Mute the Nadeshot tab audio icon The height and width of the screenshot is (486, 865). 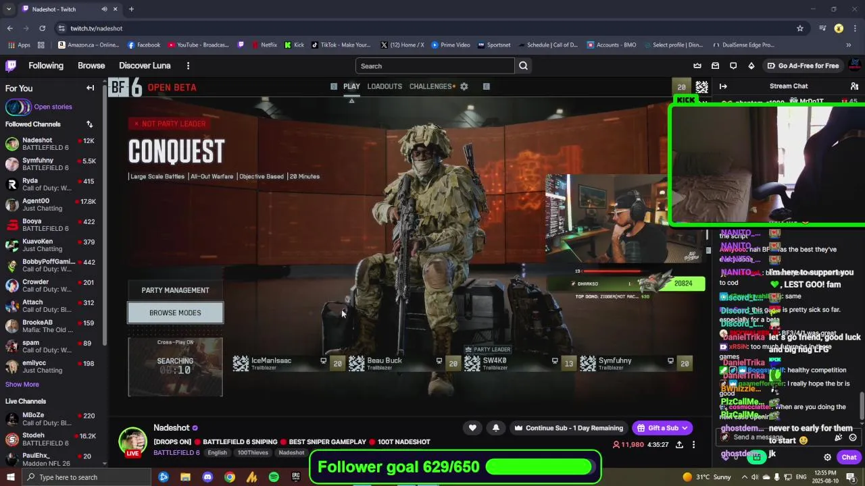(104, 9)
